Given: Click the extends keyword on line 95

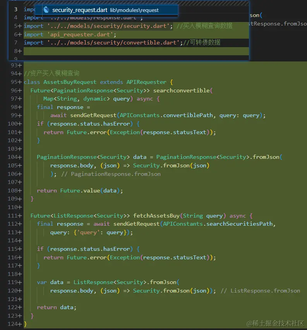Looking at the screenshot, I should click(111, 82).
